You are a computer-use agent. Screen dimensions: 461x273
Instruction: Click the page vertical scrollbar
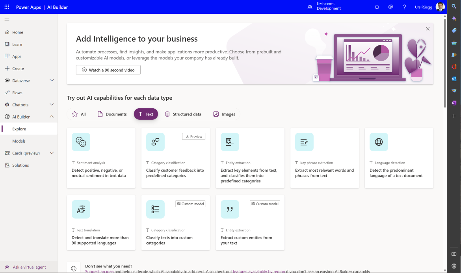(x=445, y=63)
